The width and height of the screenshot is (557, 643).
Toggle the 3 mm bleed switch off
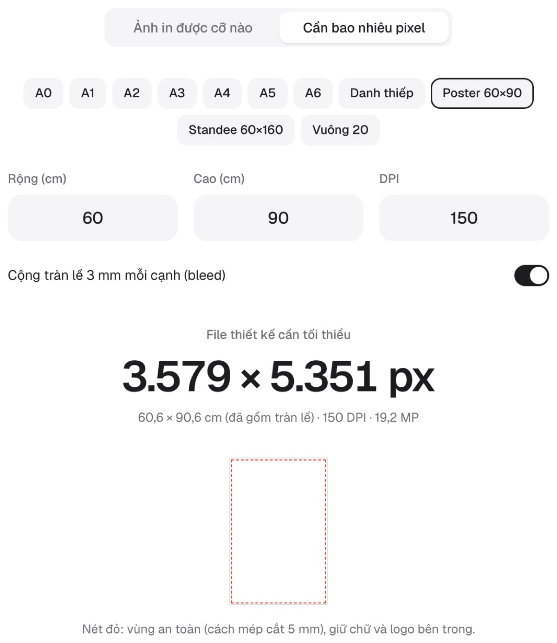[531, 275]
